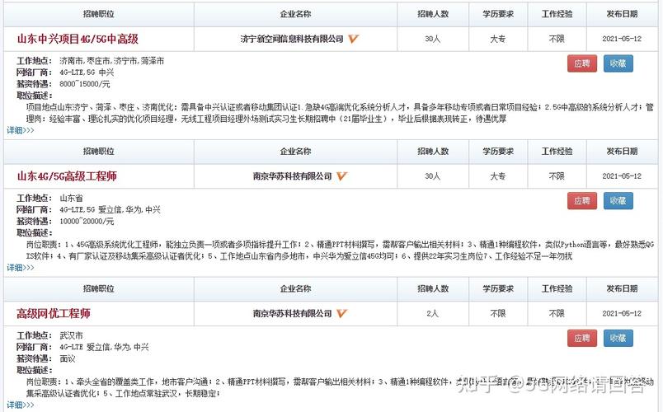Open job title 山东4G/5G高级工程师
This screenshot has width=663, height=412.
pyautogui.click(x=67, y=176)
